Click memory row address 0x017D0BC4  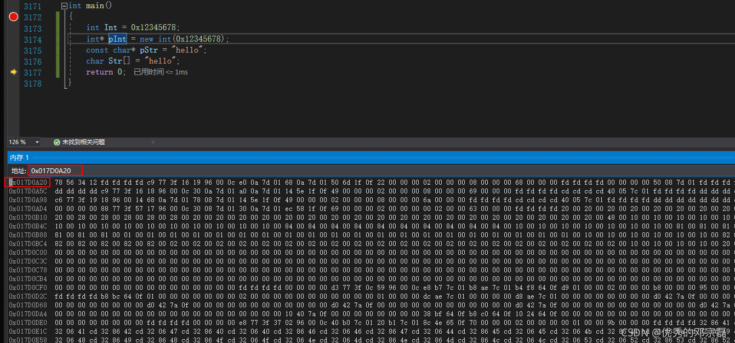(27, 243)
